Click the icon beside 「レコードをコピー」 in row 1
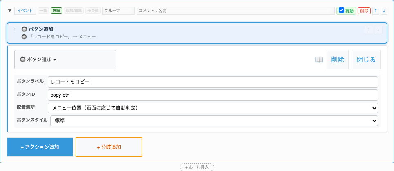Screen dimensions: 394x171 [24, 37]
